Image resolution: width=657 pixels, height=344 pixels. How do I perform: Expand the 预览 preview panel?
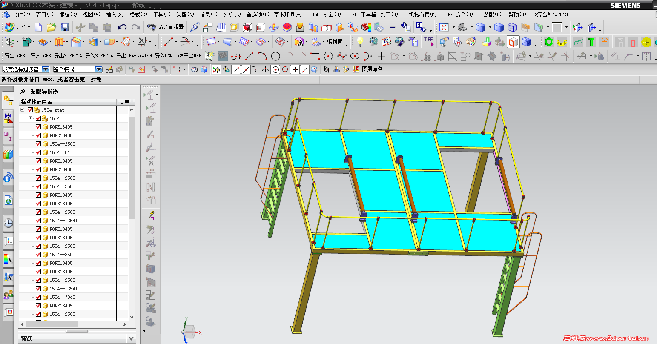[x=131, y=338]
